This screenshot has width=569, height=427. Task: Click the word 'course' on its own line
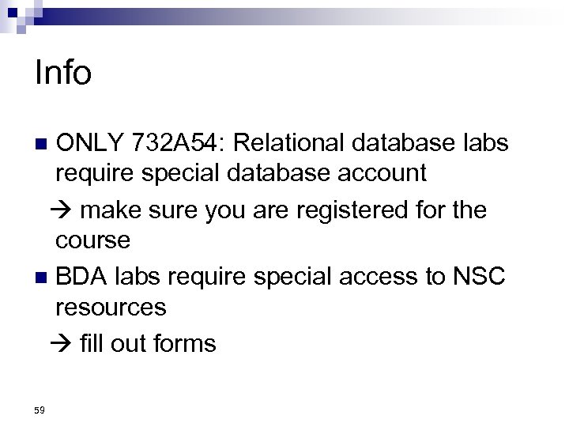pos(92,239)
